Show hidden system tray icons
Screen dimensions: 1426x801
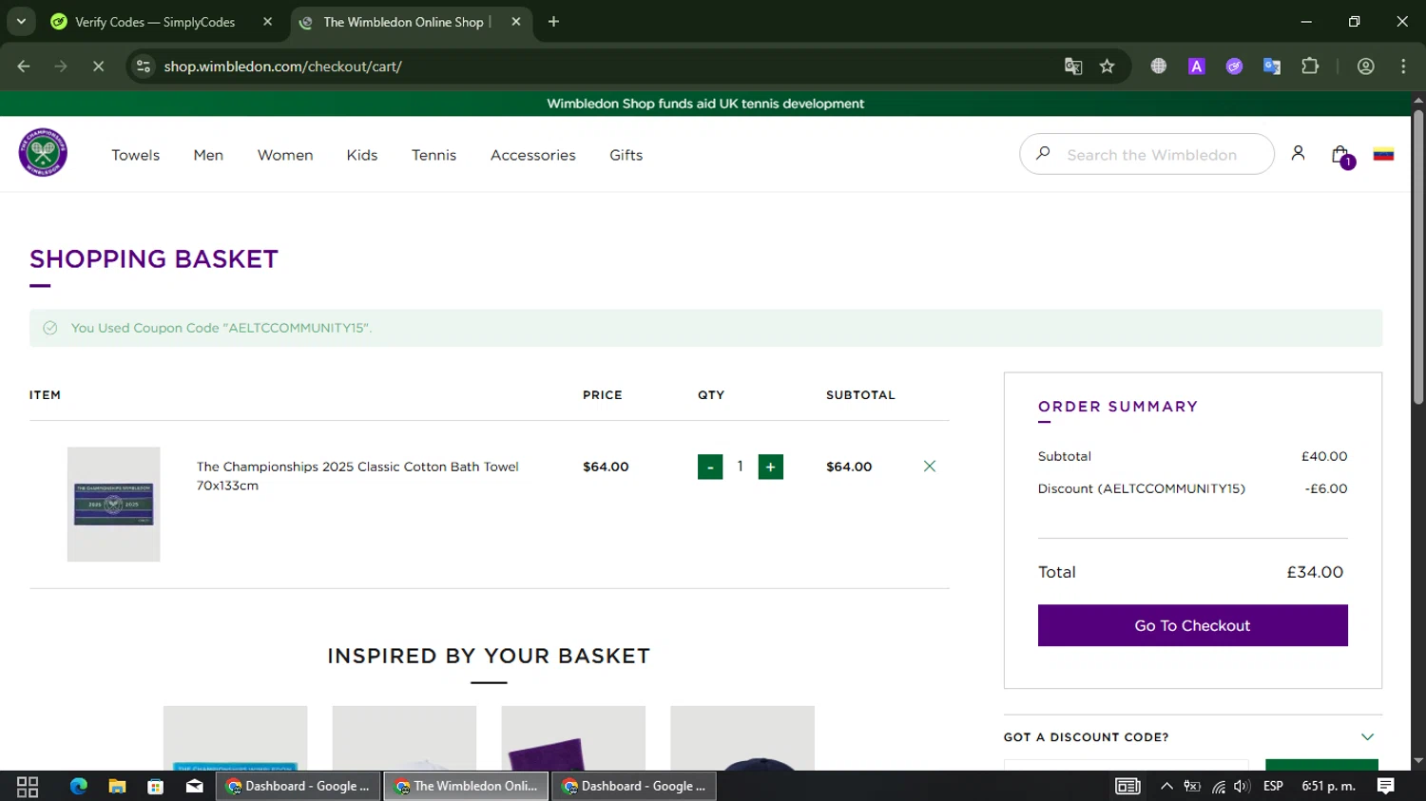[1166, 786]
